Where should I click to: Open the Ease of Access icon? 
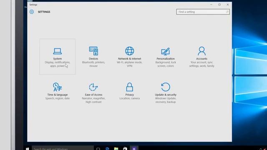93,87
